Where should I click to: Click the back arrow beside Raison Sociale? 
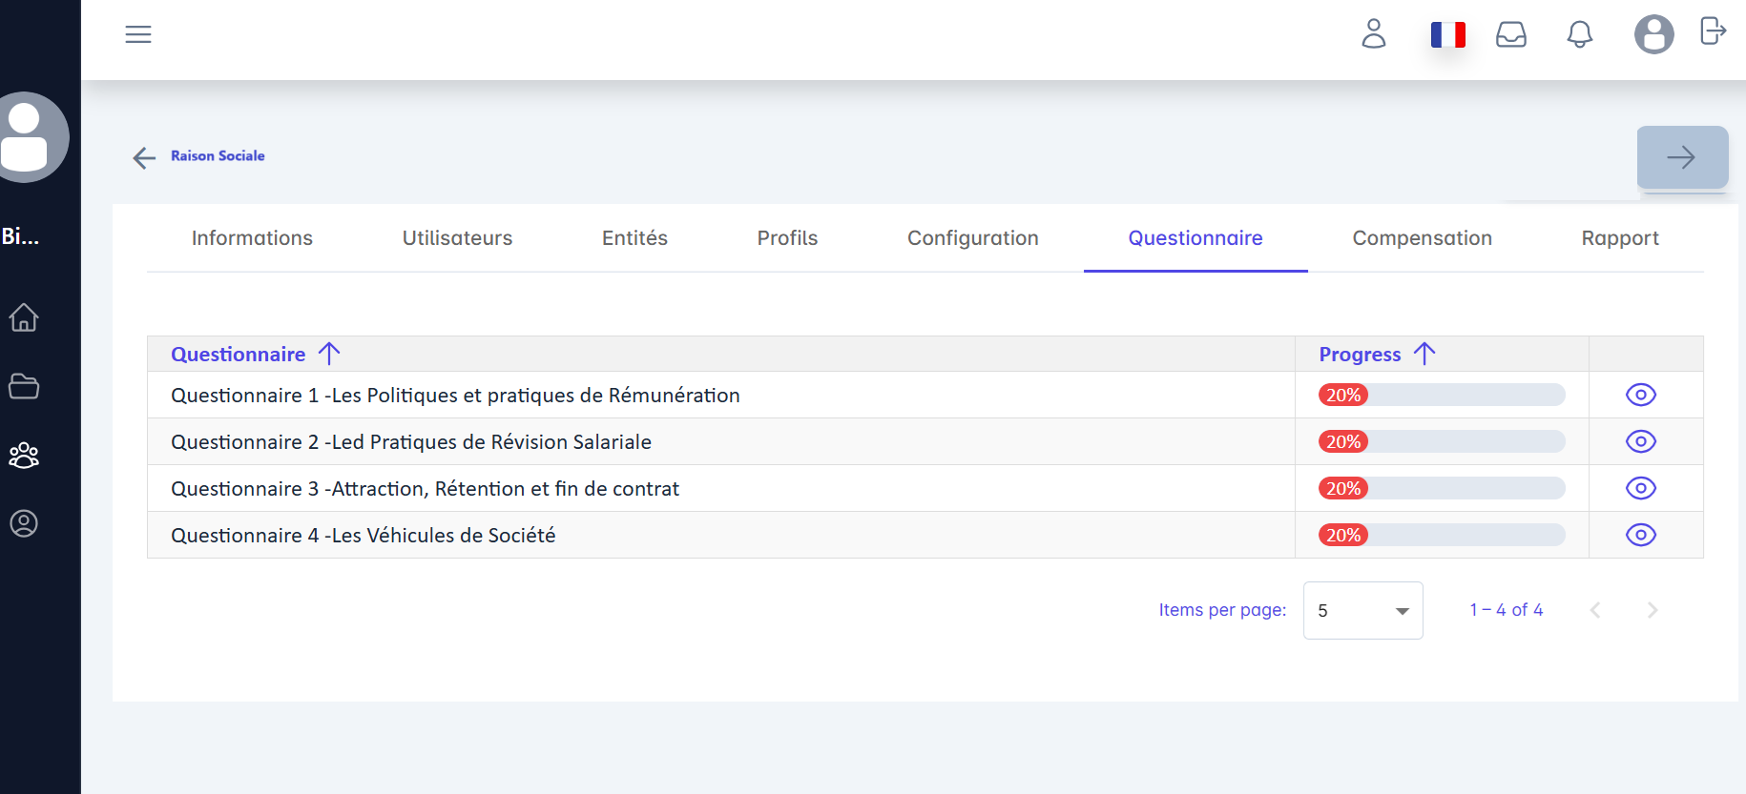[144, 158]
